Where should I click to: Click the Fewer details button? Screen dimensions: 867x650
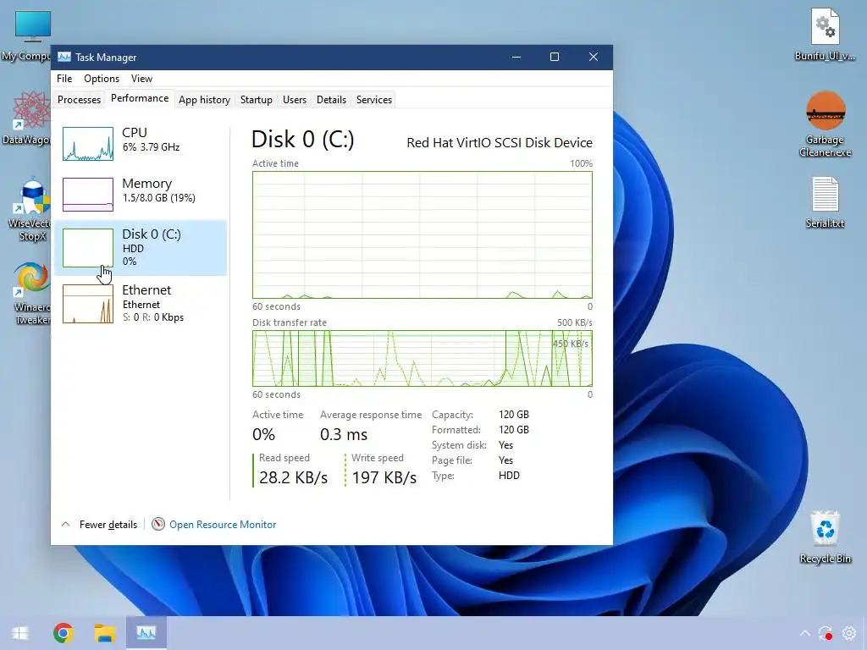108,525
